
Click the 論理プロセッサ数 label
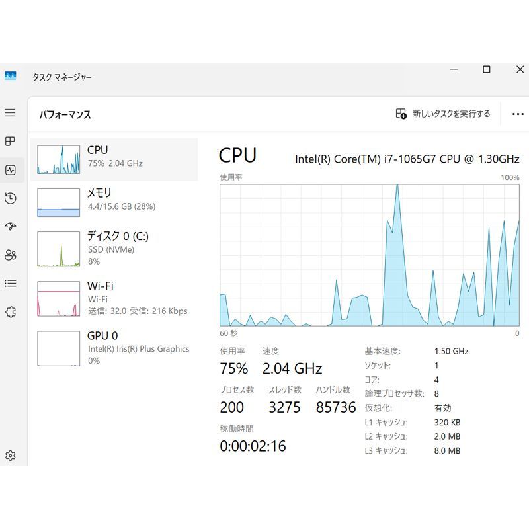pos(394,393)
